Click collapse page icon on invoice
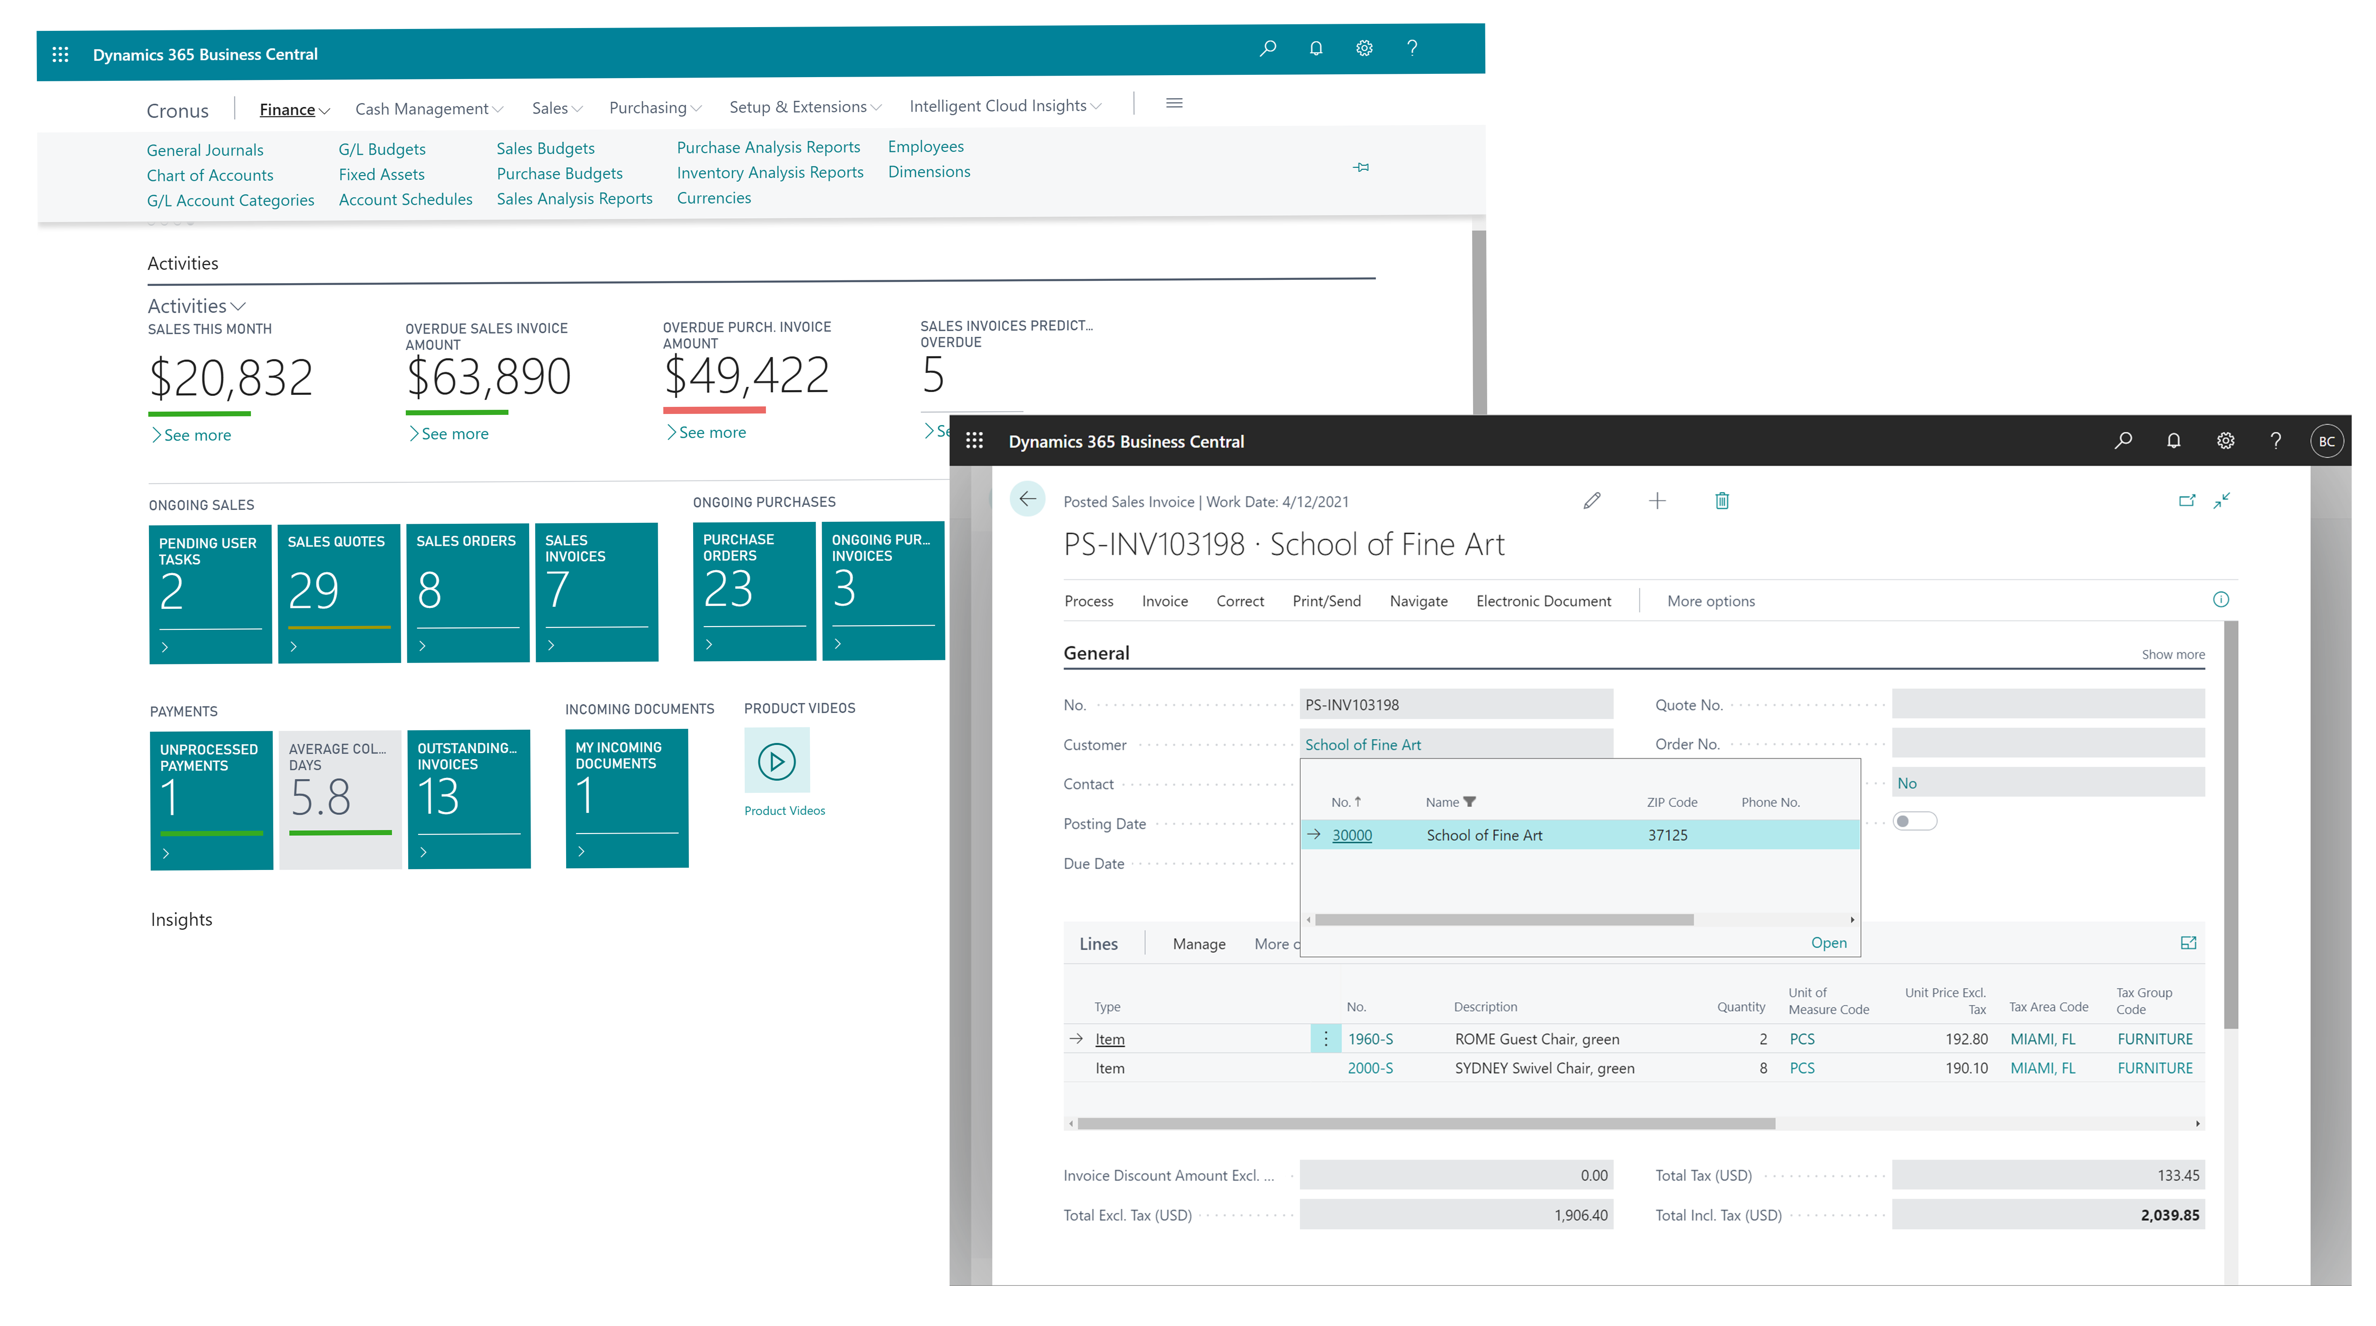 point(2222,500)
